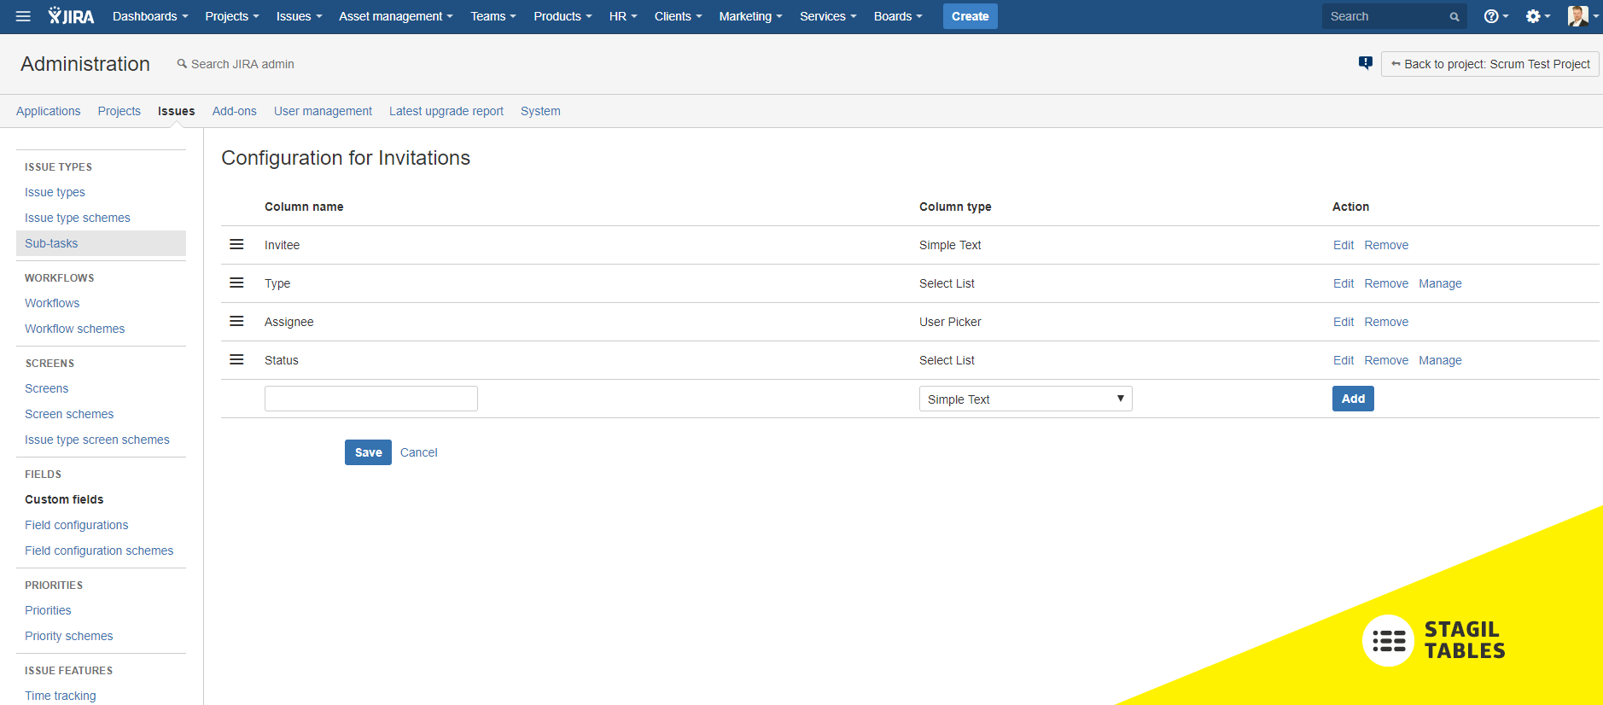Open Custom fields in the sidebar

coord(64,499)
